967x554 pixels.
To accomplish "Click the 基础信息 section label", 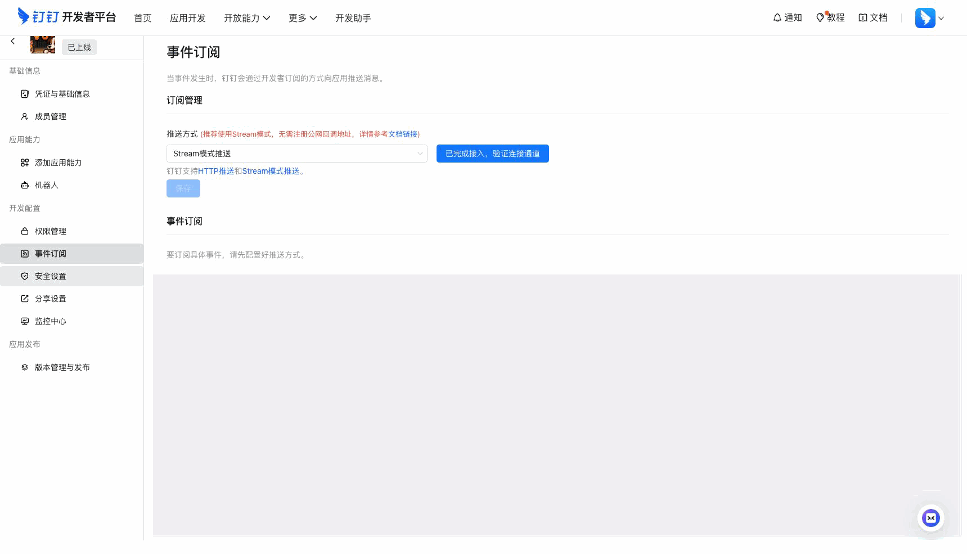I will (x=25, y=71).
